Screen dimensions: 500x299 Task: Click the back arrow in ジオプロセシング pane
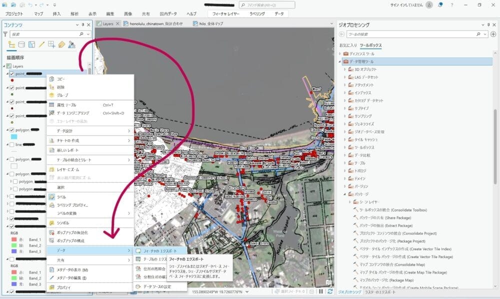click(x=342, y=34)
